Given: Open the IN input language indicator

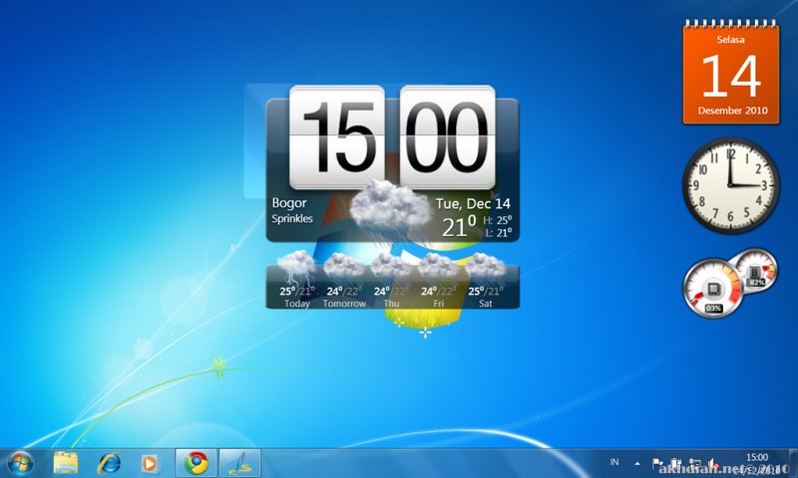Looking at the screenshot, I should (x=614, y=463).
